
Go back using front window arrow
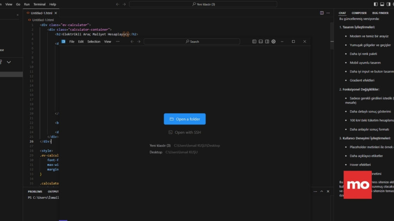tap(132, 41)
